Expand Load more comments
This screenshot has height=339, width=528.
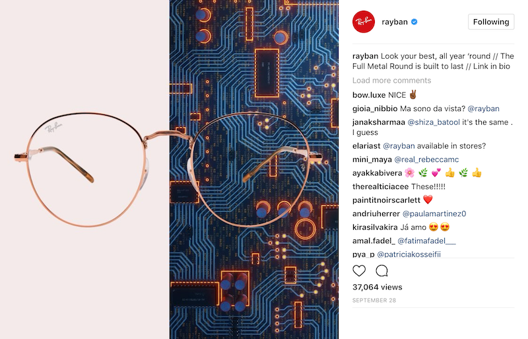click(391, 80)
